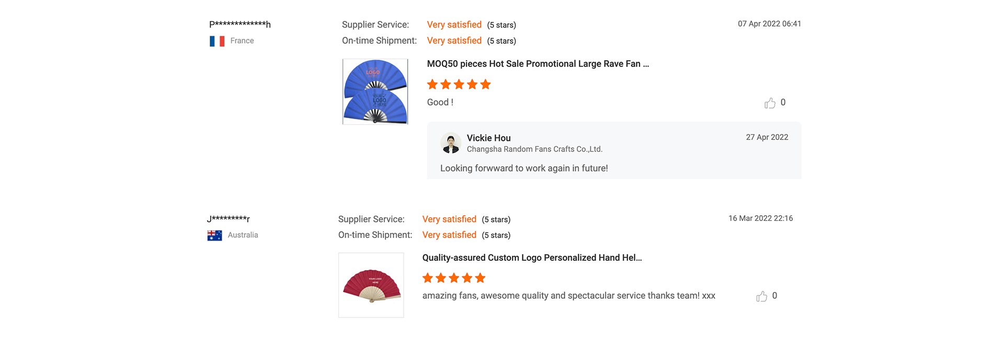Select reviewer name starting with P from France
Viewport: 1004px width, 339px height.
[x=240, y=24]
